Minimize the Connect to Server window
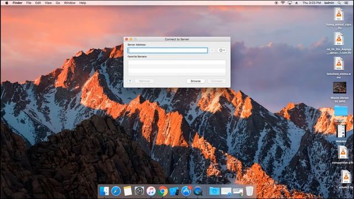 click(x=131, y=39)
